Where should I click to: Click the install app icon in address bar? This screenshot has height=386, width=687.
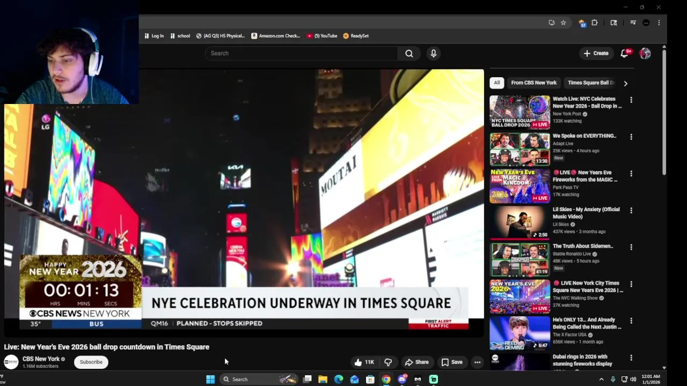[551, 23]
